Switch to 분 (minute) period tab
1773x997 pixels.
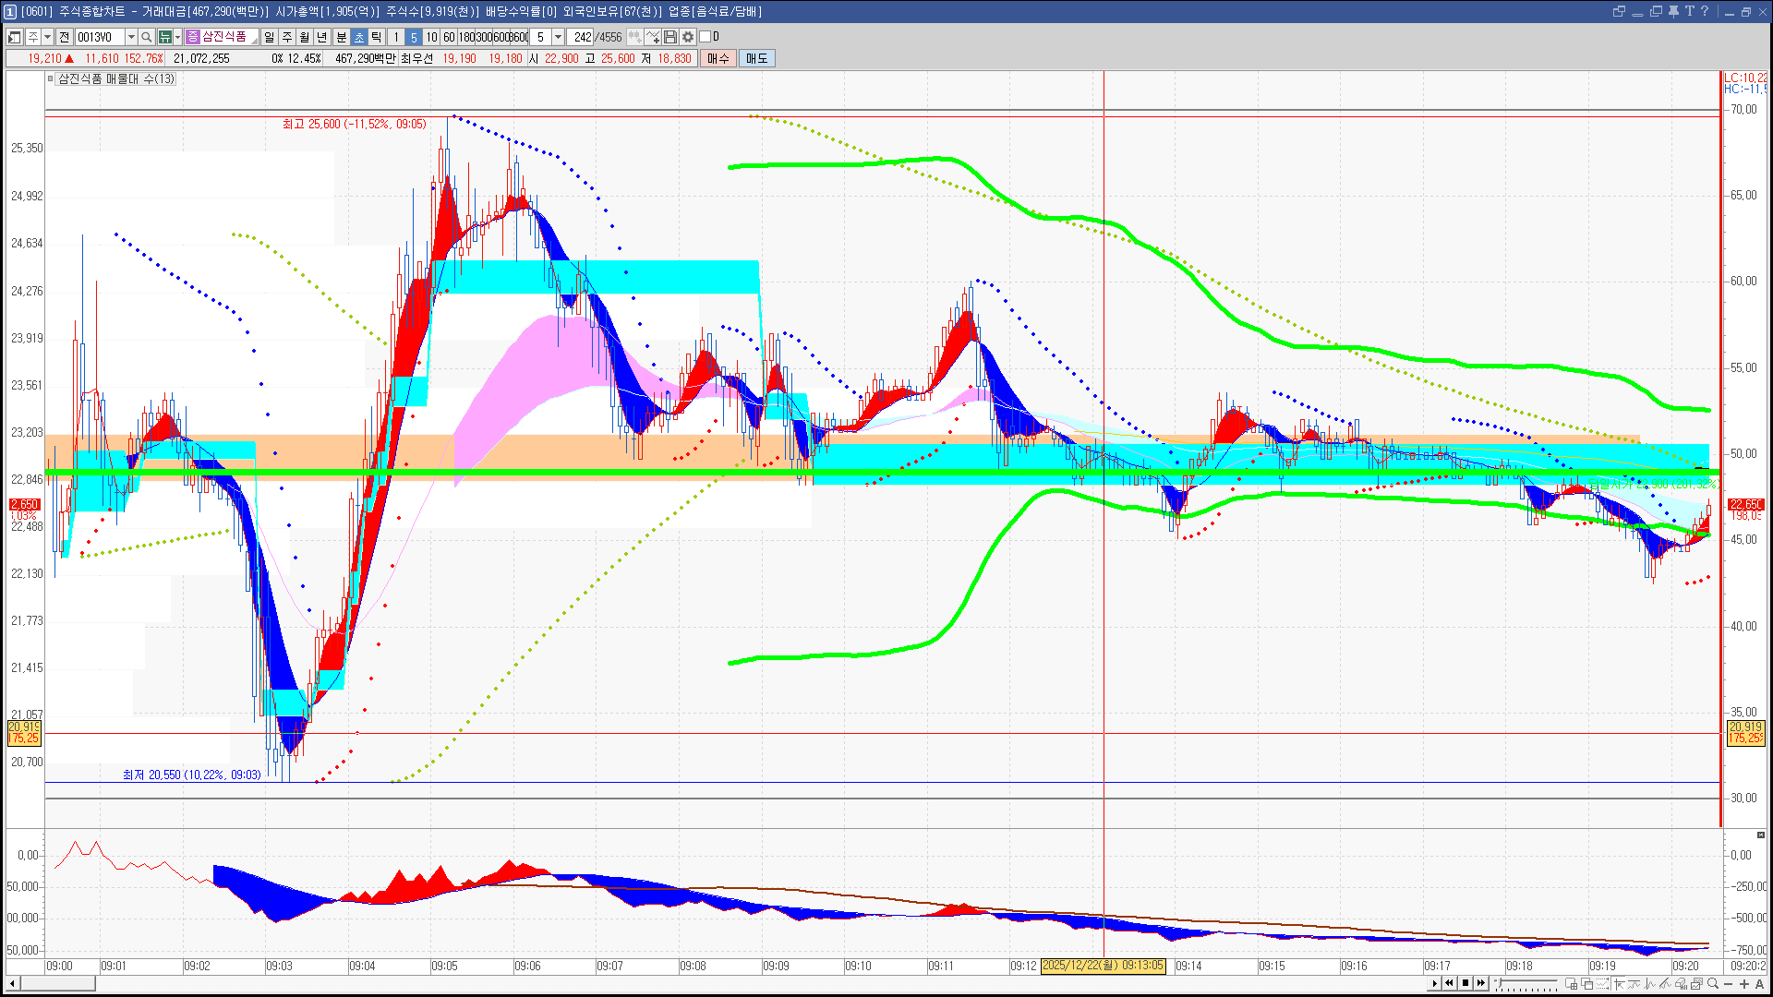(x=341, y=37)
